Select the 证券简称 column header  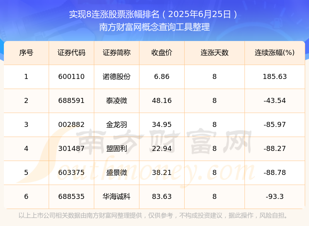117,53
